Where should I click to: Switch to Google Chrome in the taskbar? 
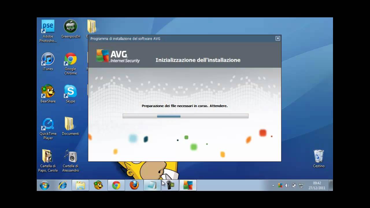point(116,185)
